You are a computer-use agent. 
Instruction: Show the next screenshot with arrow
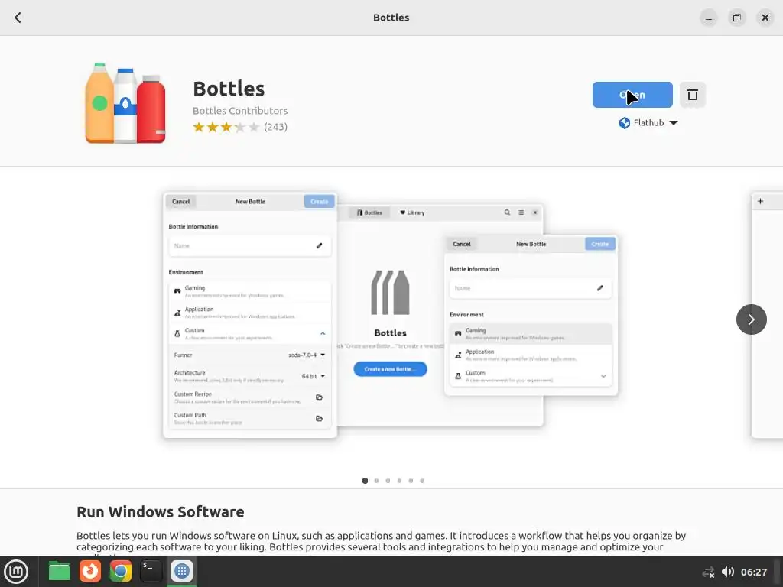[751, 319]
